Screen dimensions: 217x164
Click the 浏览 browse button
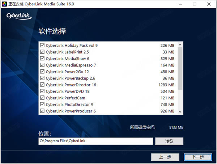(x=169, y=141)
